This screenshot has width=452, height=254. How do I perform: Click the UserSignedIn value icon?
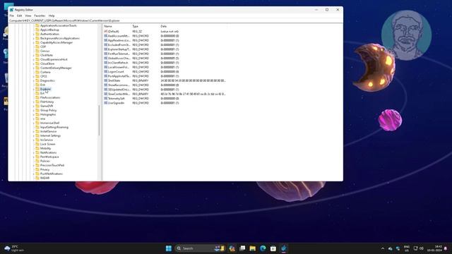click(106, 103)
